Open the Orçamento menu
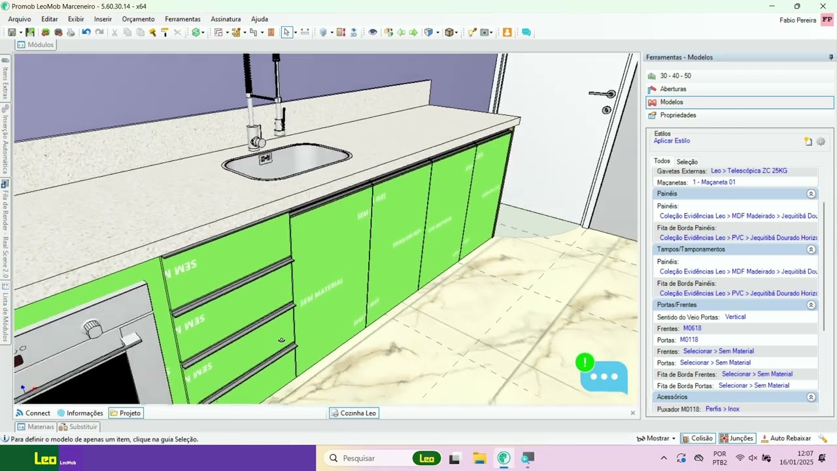 coord(138,19)
